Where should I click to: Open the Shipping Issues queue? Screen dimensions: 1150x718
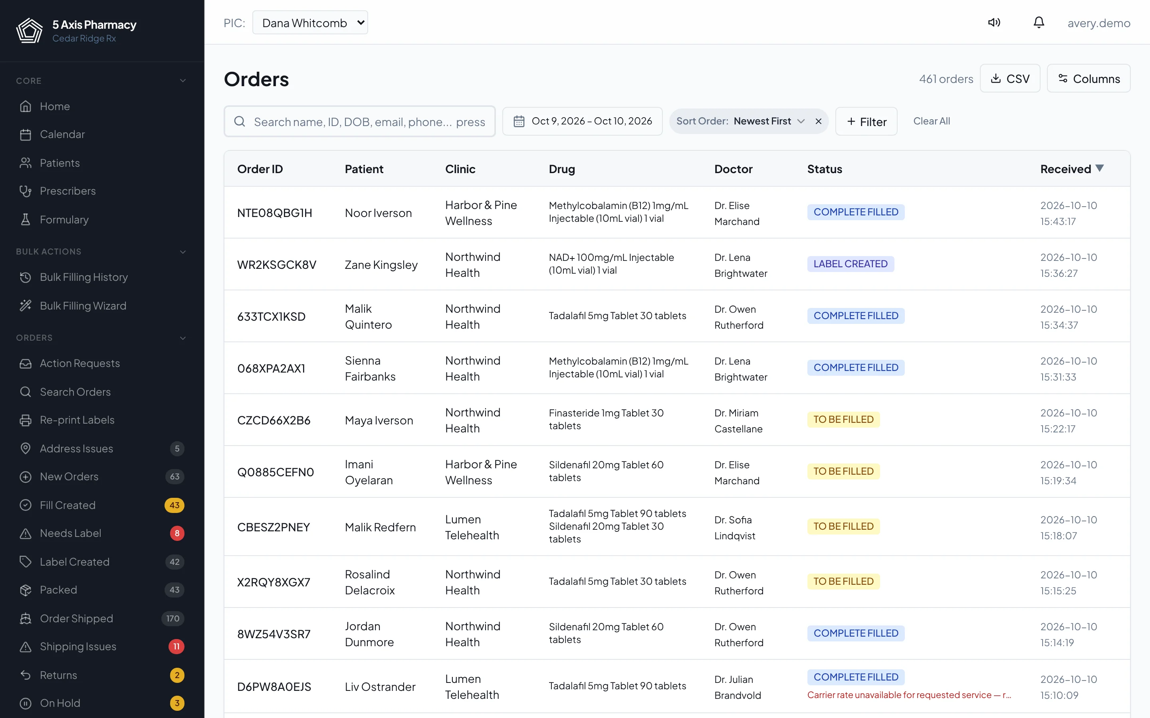click(102, 647)
